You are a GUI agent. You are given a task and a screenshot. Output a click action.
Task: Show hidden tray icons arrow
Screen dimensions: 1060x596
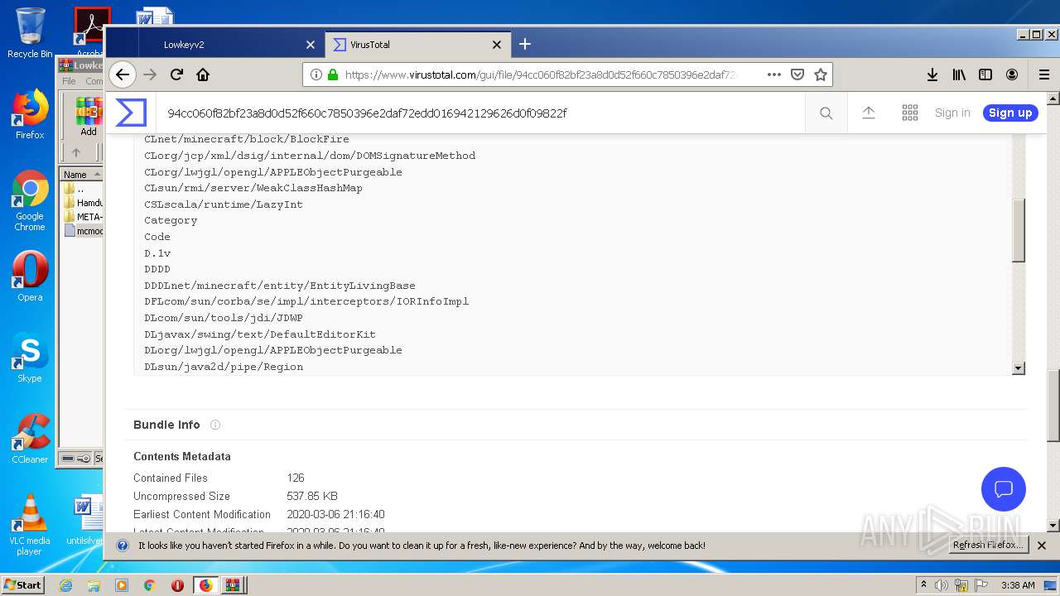[x=923, y=585]
